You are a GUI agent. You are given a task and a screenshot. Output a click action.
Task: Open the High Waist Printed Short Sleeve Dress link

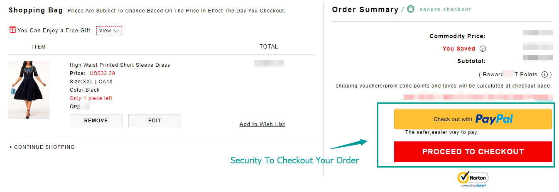[x=120, y=65]
